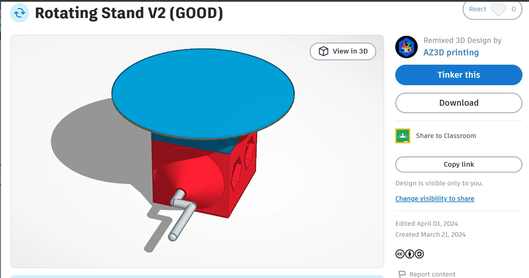Click the Google Classroom icon
This screenshot has height=278, width=529.
click(403, 136)
